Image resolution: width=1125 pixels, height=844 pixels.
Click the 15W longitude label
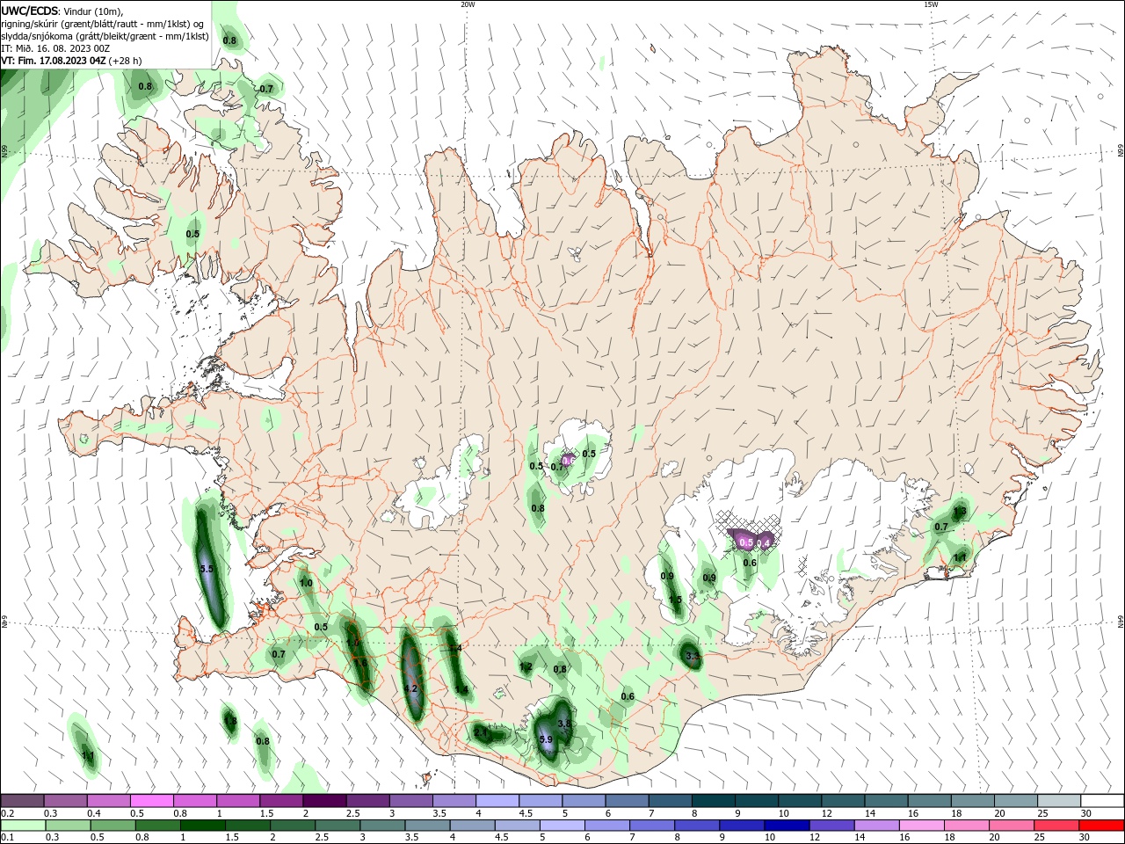click(x=931, y=4)
